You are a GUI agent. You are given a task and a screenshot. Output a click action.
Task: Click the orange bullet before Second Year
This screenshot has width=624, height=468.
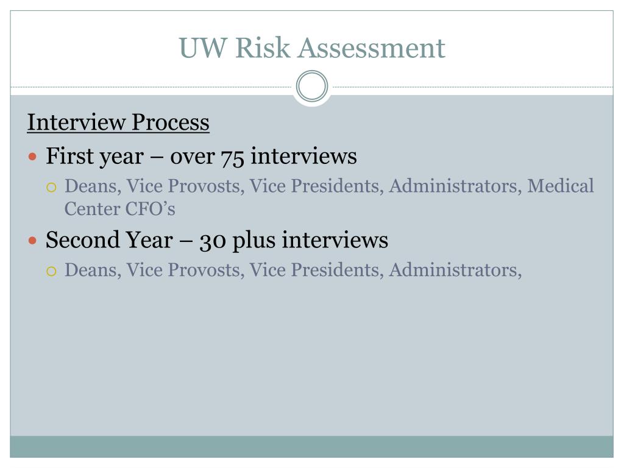33,240
